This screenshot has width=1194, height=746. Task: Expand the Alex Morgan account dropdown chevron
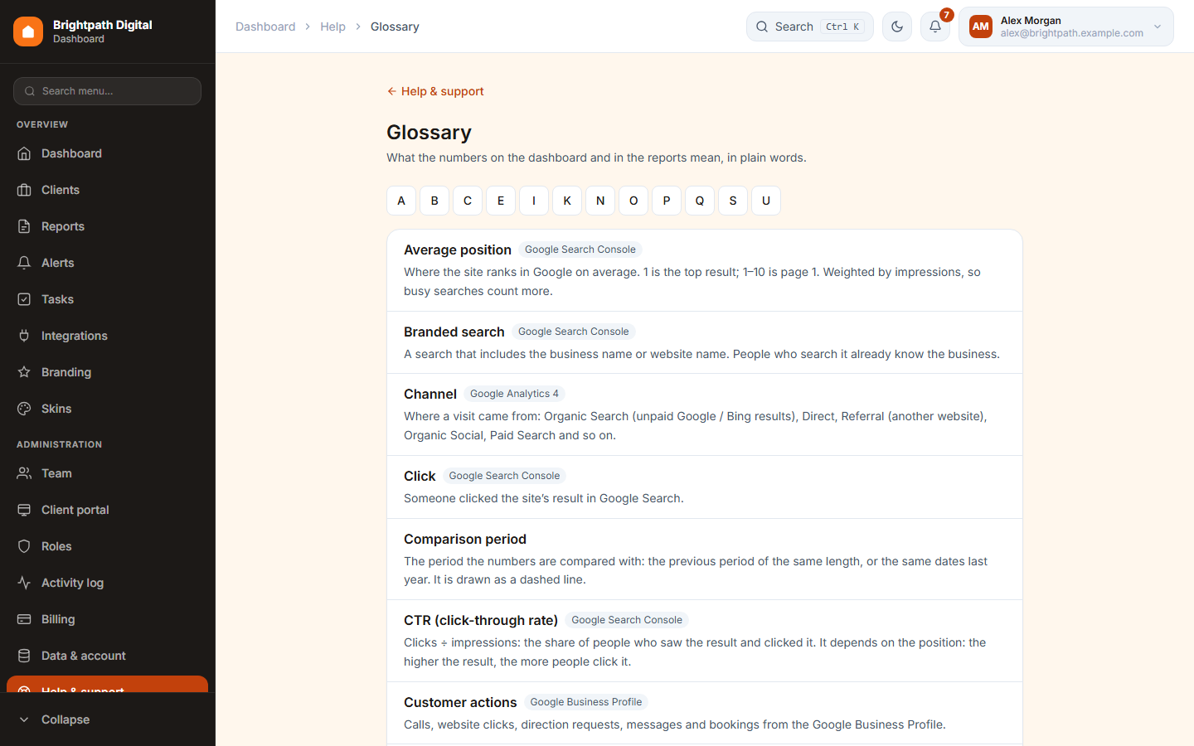1158,27
